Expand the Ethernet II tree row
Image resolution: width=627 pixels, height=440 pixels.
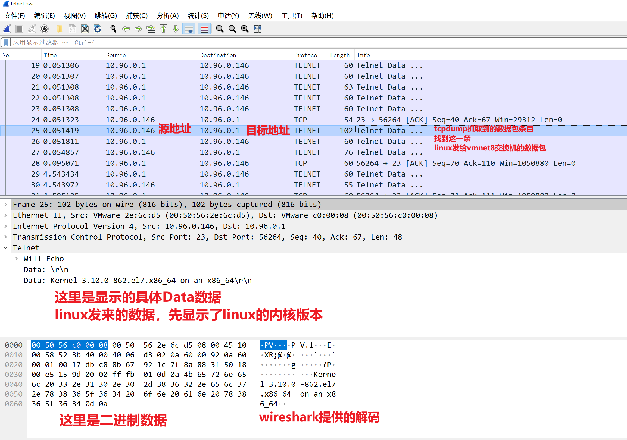(6, 215)
